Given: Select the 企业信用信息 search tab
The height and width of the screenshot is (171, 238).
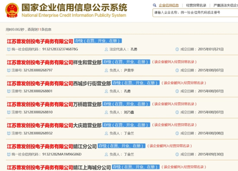Looking at the screenshot, I should 169,6.
